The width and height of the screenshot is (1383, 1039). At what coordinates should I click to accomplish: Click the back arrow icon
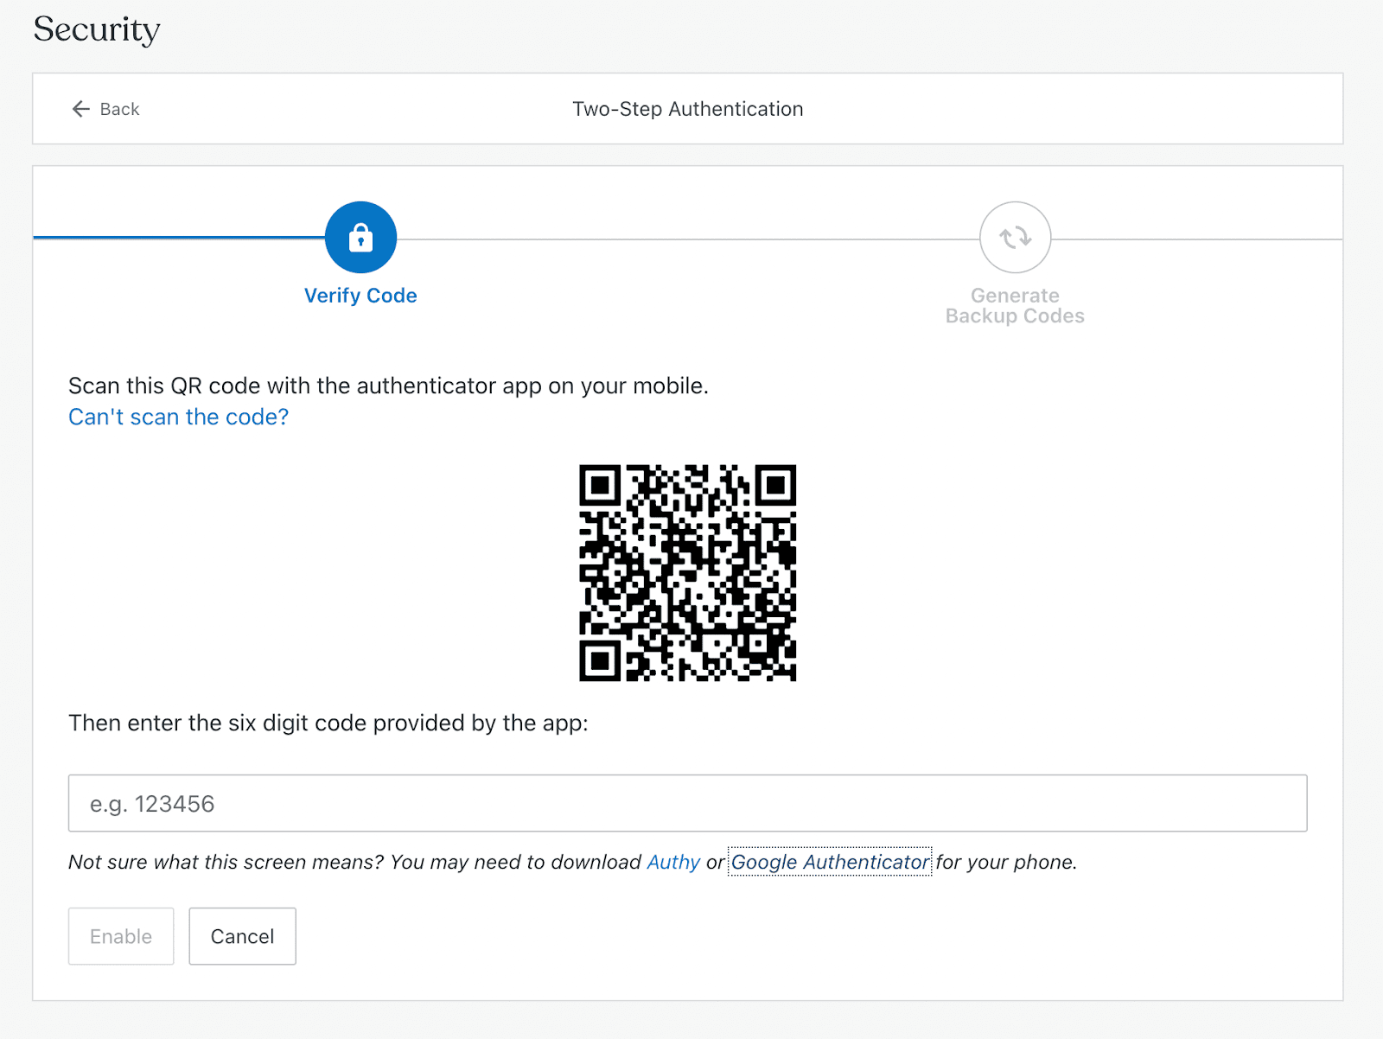(x=80, y=109)
